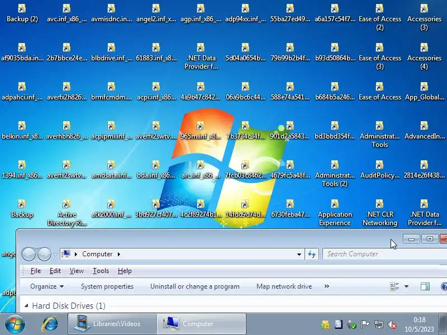Click the Back navigation button
The image size is (447, 335).
28,254
